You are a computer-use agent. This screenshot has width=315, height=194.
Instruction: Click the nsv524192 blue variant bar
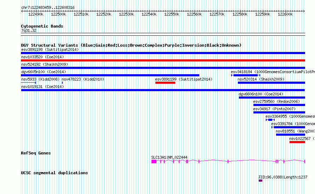coord(163,68)
